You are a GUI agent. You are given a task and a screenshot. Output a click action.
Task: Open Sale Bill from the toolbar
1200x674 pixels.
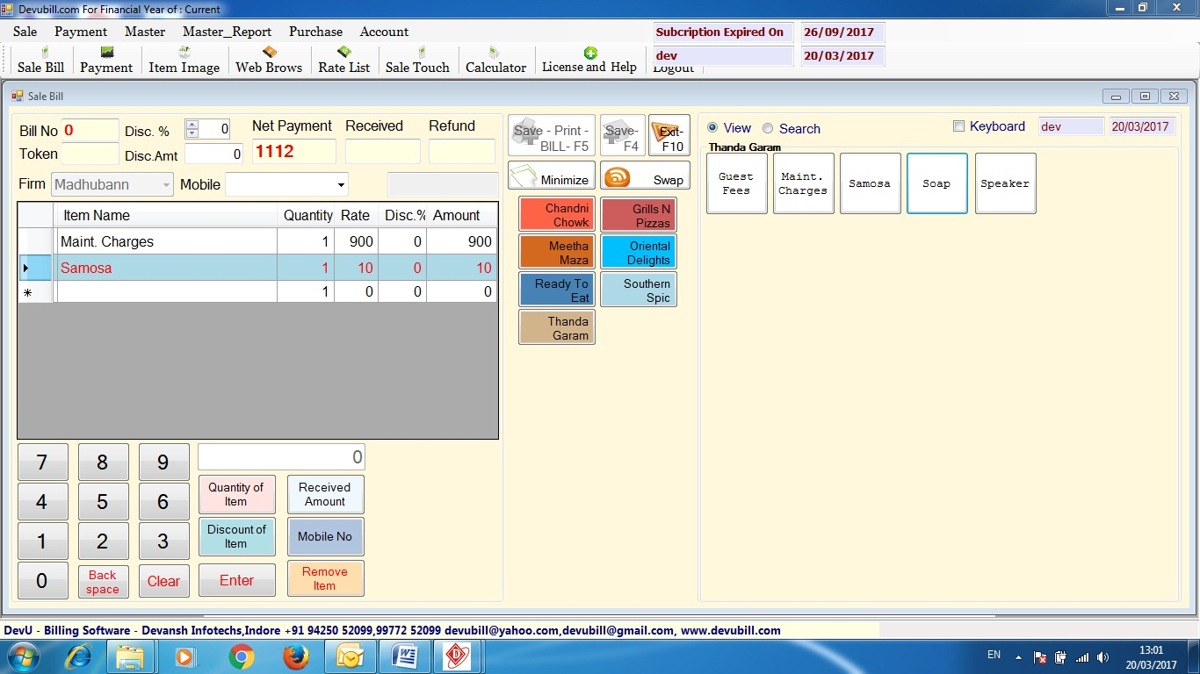40,61
